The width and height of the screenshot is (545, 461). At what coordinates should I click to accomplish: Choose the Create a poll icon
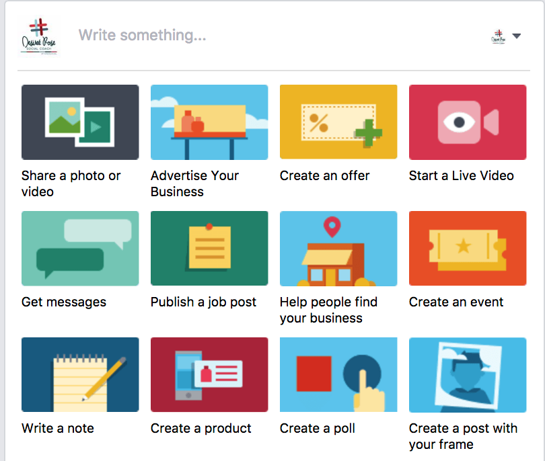pyautogui.click(x=338, y=375)
